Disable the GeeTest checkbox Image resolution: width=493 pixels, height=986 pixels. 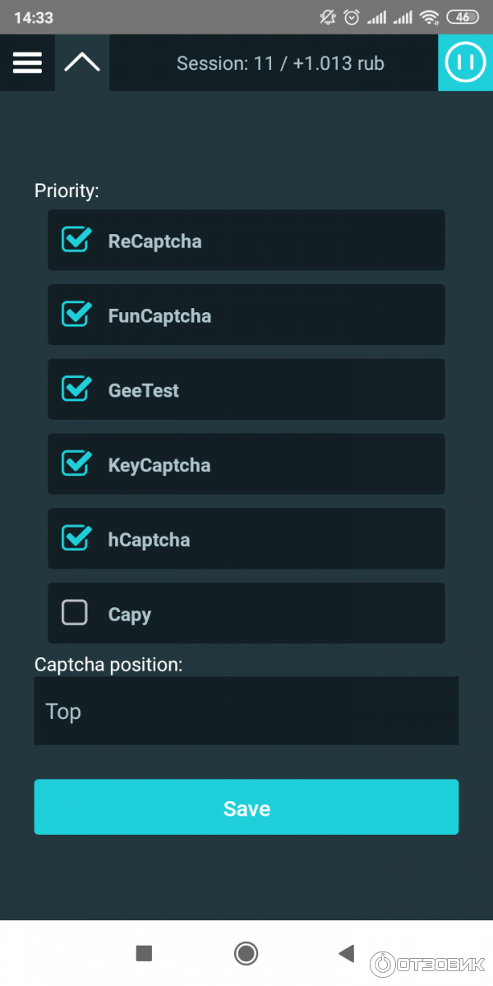tap(76, 389)
